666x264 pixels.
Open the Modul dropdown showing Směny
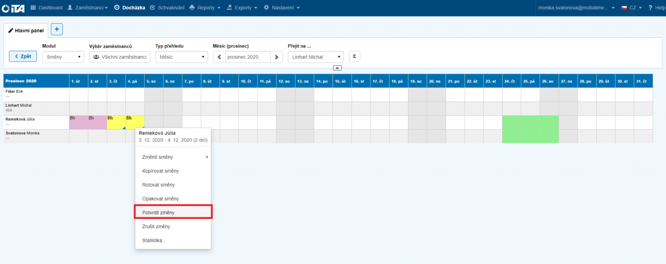click(x=62, y=57)
